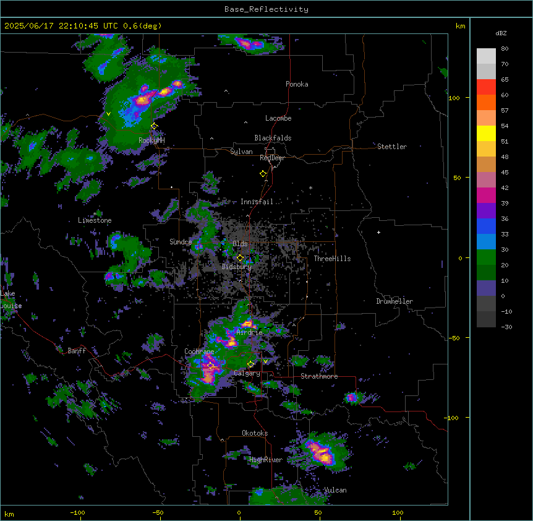
Task: Click the HighRiver city label
Action: click(266, 460)
